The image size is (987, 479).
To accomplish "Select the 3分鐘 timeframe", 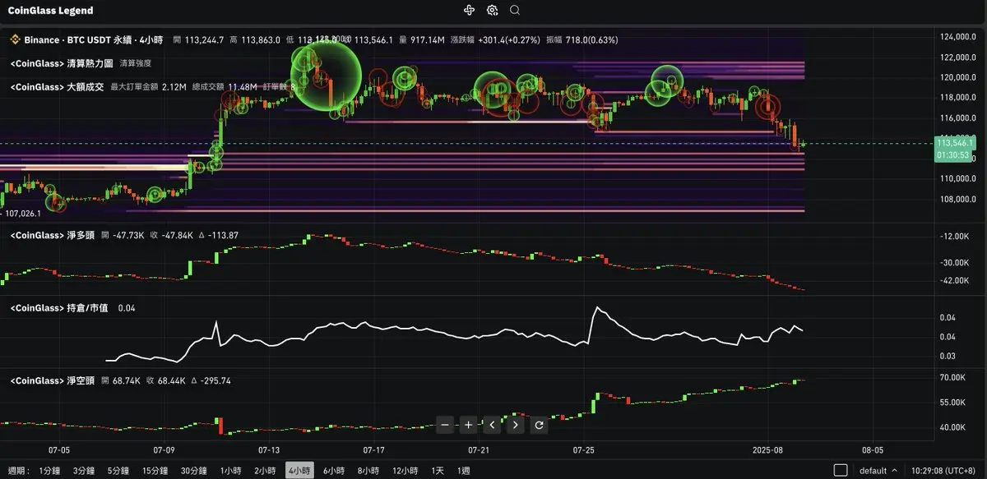I will coord(84,471).
